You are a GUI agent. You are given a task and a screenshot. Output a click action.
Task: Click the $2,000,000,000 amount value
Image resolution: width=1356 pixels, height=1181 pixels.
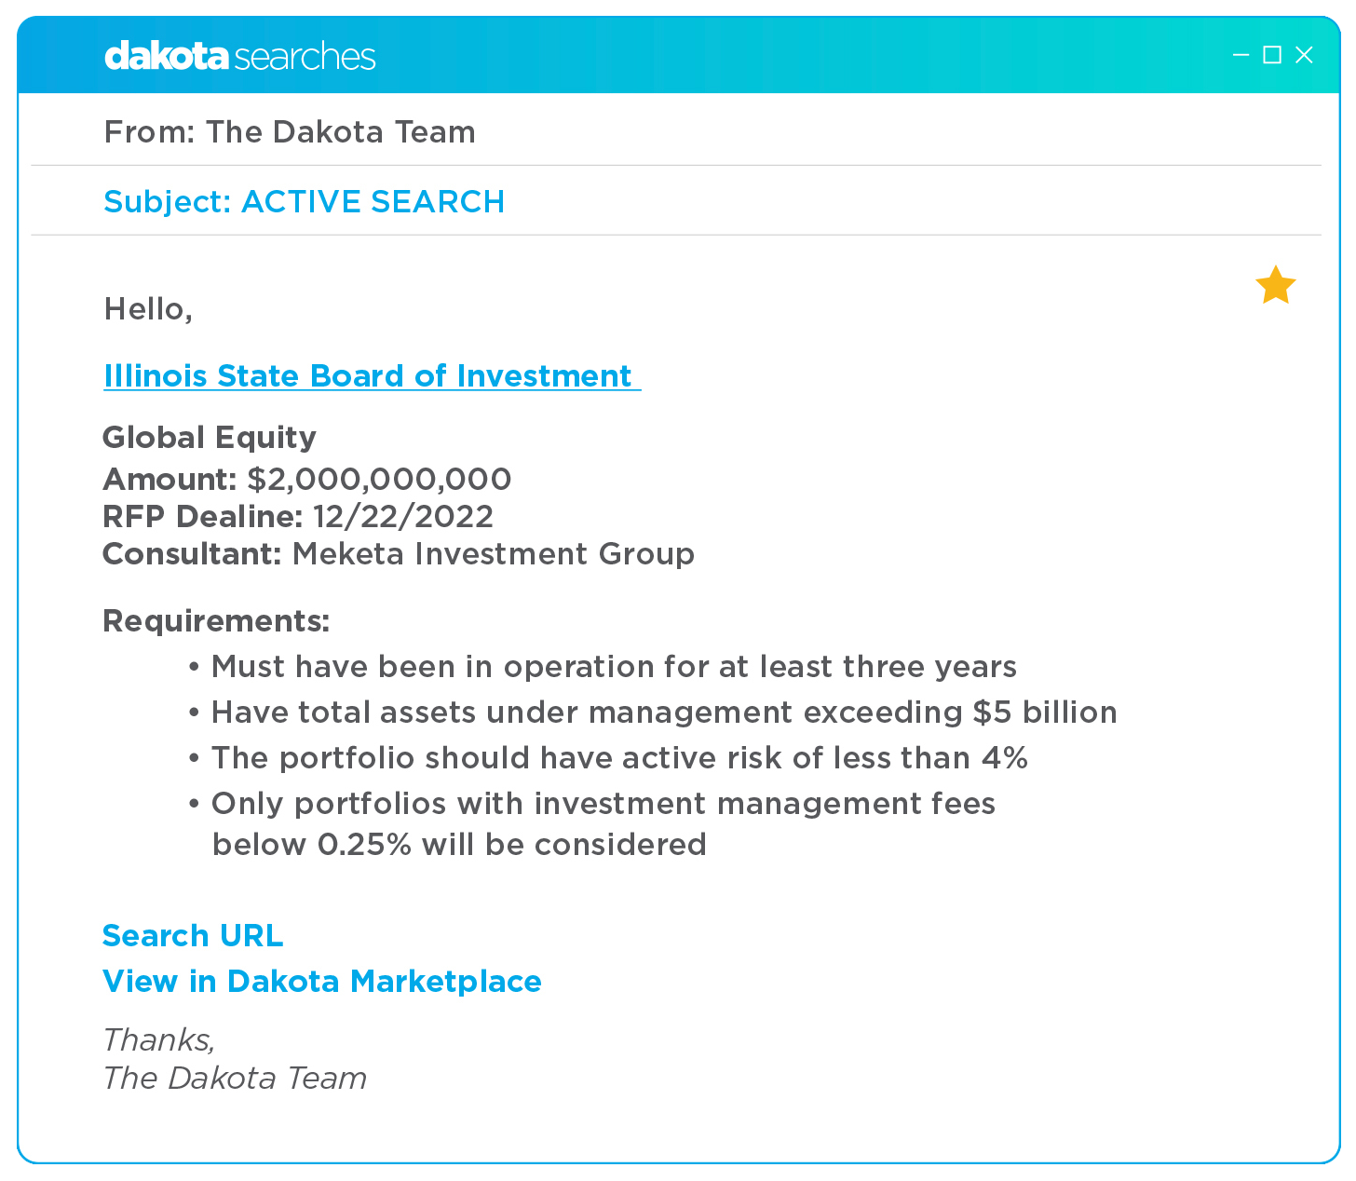pyautogui.click(x=379, y=479)
